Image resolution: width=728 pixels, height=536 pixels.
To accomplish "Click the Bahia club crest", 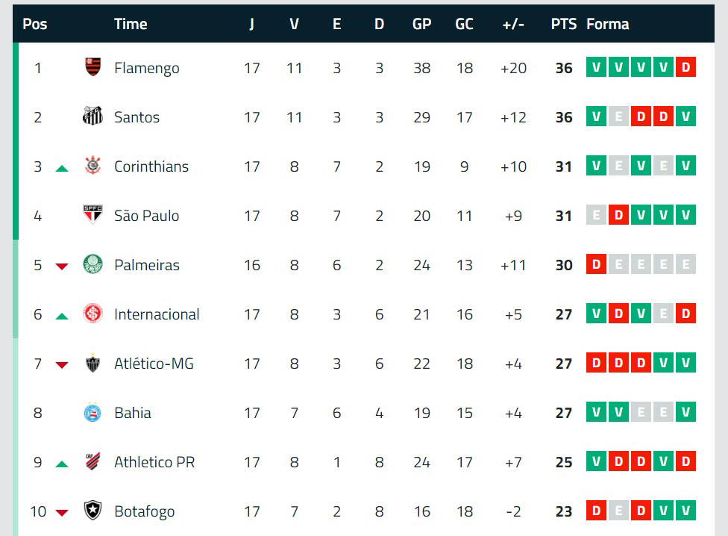I will 92,412.
